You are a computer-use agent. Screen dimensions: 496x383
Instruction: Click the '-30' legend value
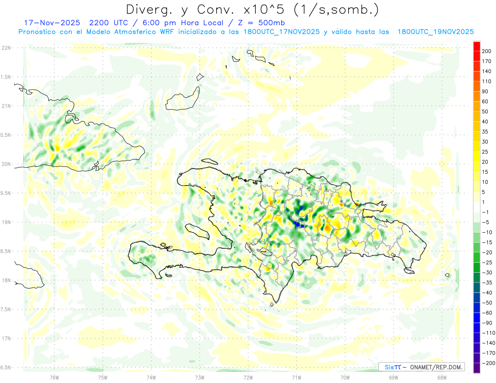[487, 272]
